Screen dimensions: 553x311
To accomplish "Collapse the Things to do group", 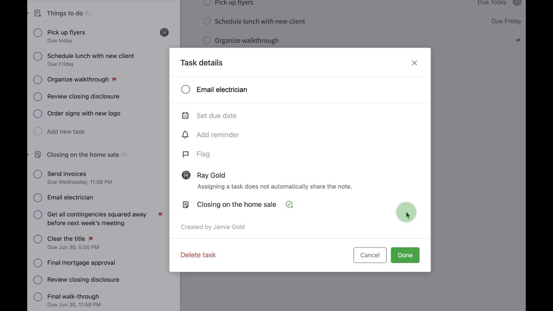I will click(28, 13).
